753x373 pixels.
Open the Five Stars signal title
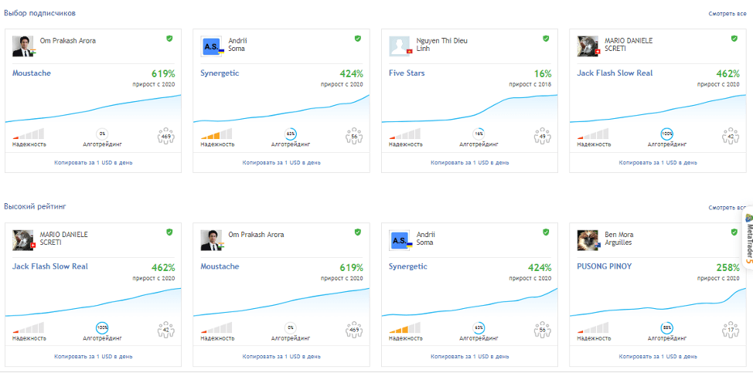click(x=407, y=73)
